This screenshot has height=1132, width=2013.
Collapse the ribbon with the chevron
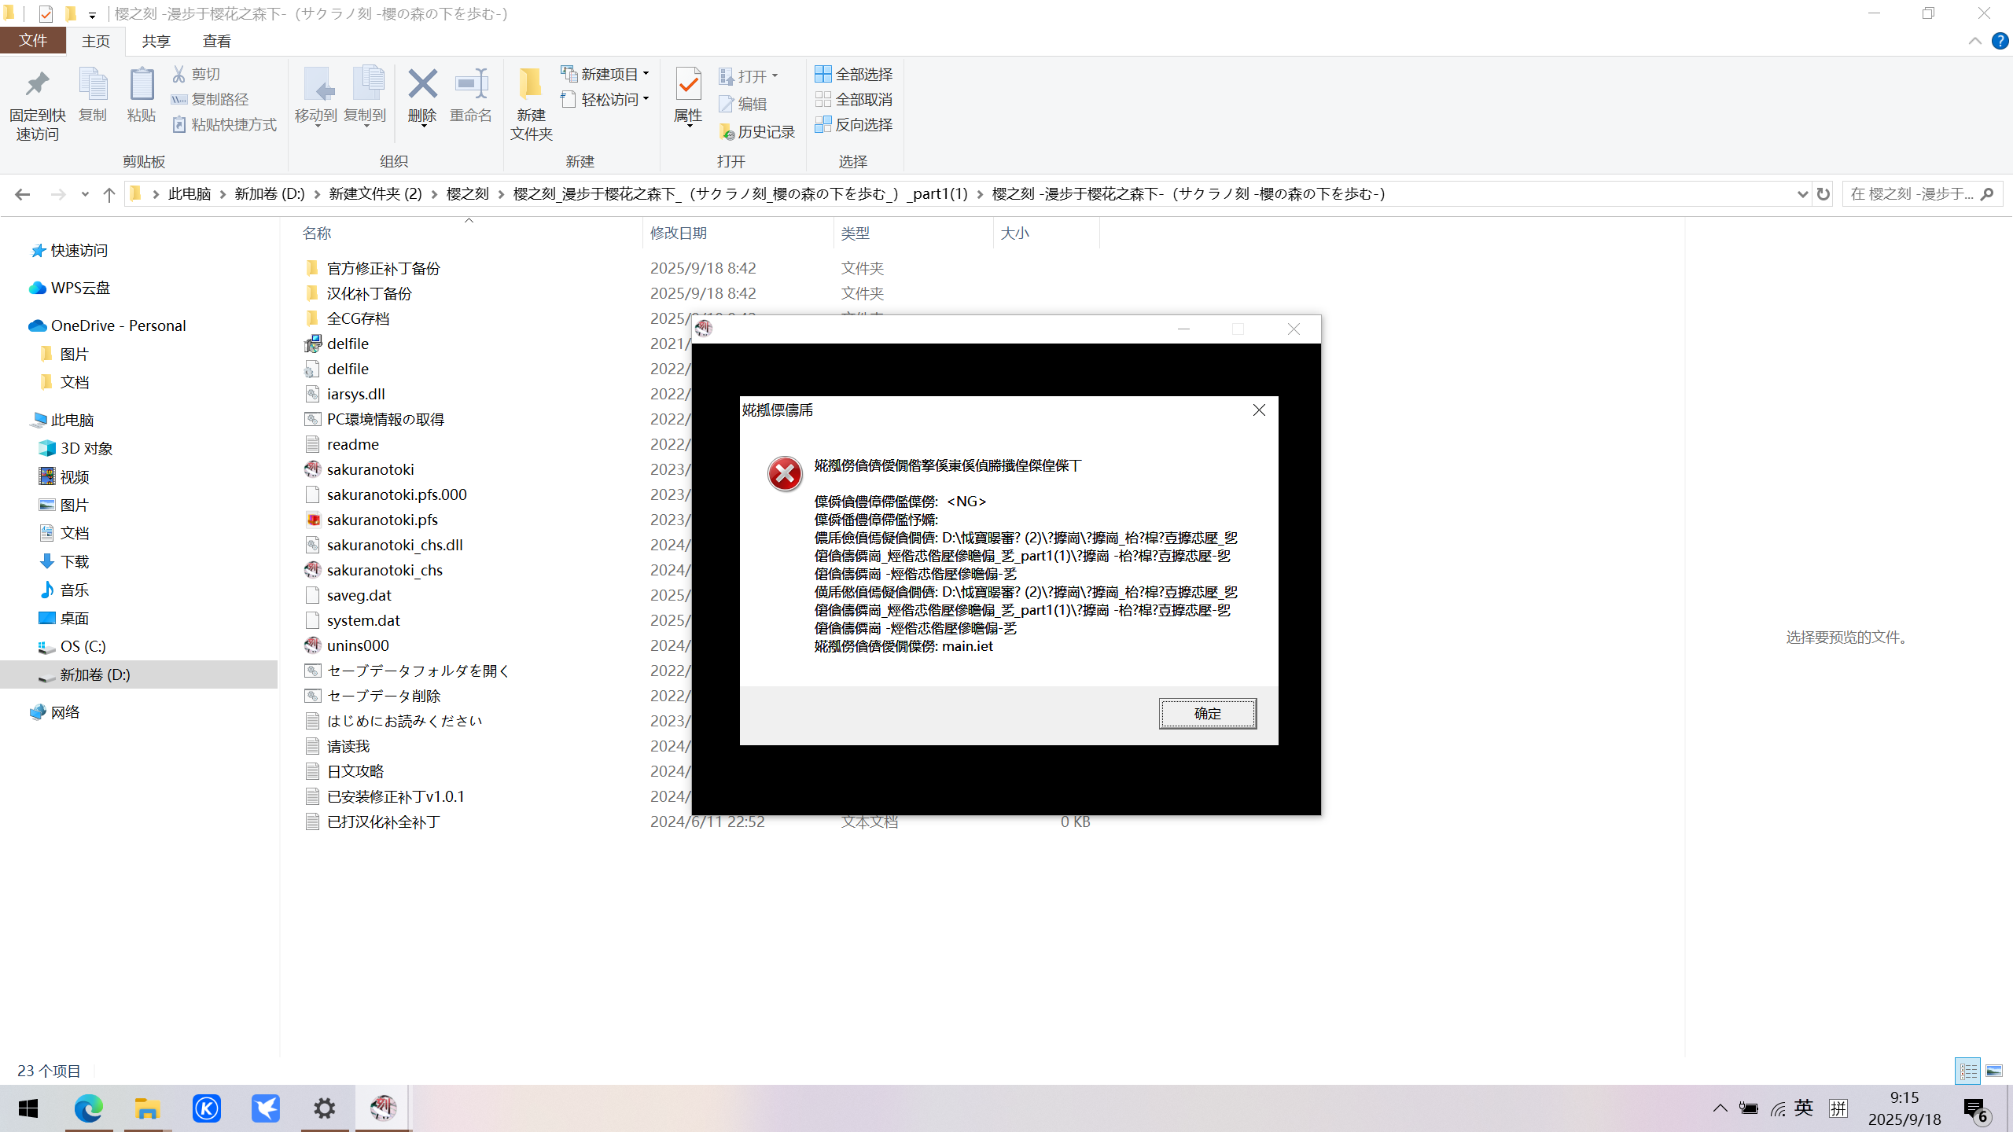1974,41
